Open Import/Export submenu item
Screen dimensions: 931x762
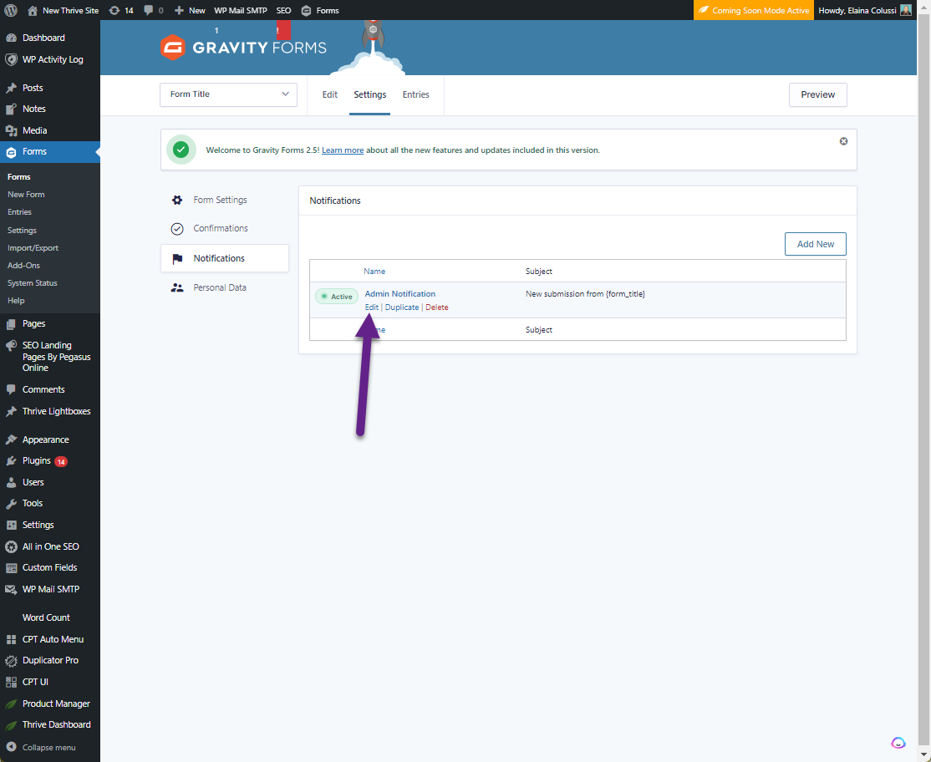tap(33, 247)
